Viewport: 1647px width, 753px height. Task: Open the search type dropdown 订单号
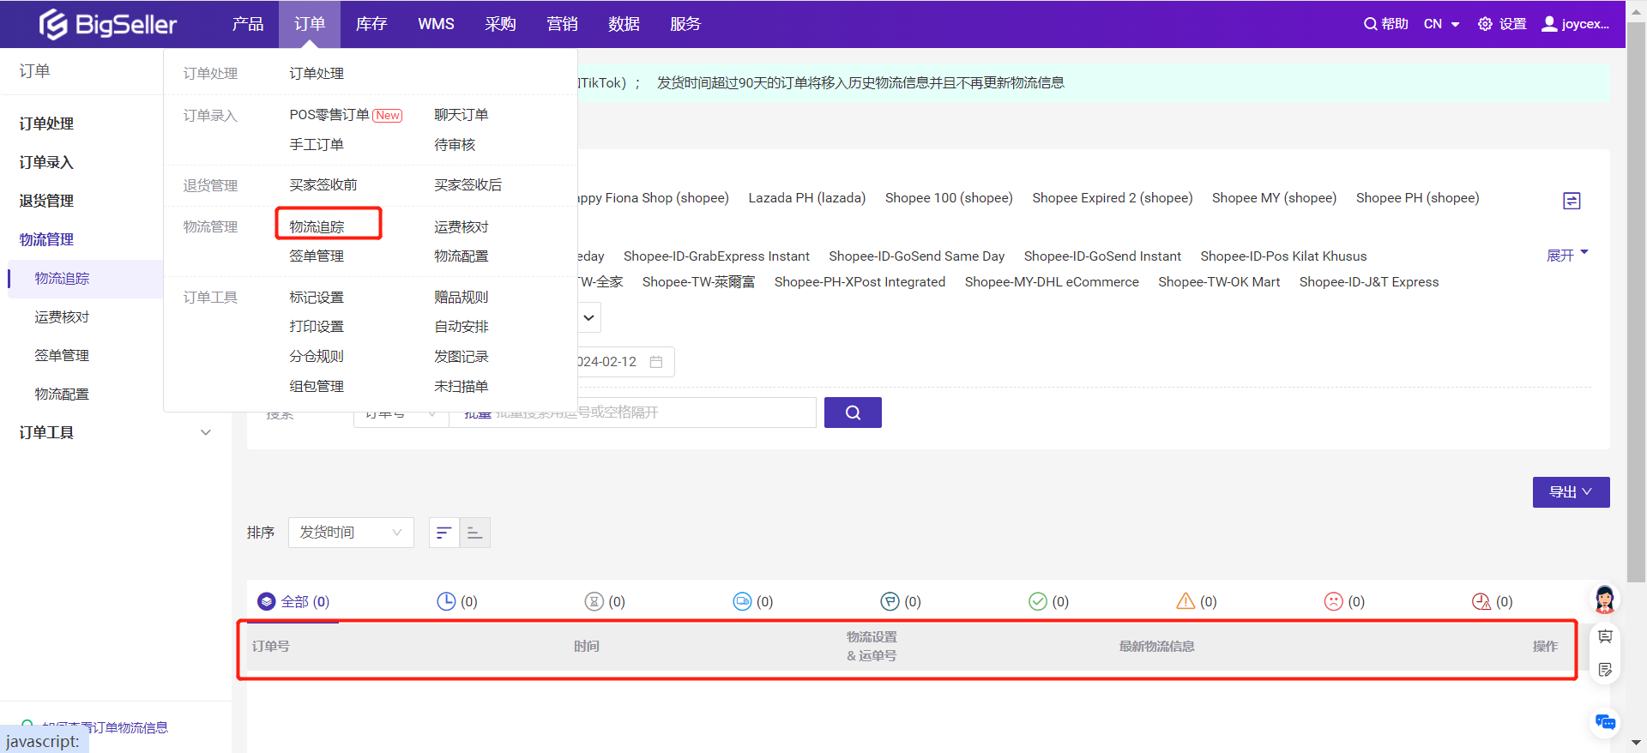pos(401,413)
